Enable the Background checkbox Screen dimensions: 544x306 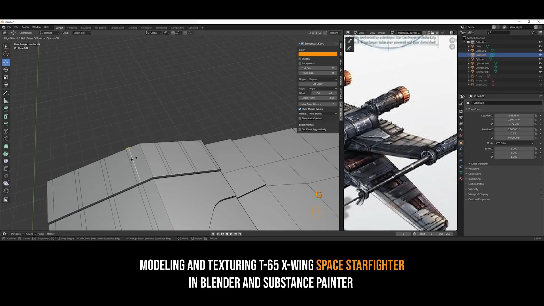[x=300, y=63]
